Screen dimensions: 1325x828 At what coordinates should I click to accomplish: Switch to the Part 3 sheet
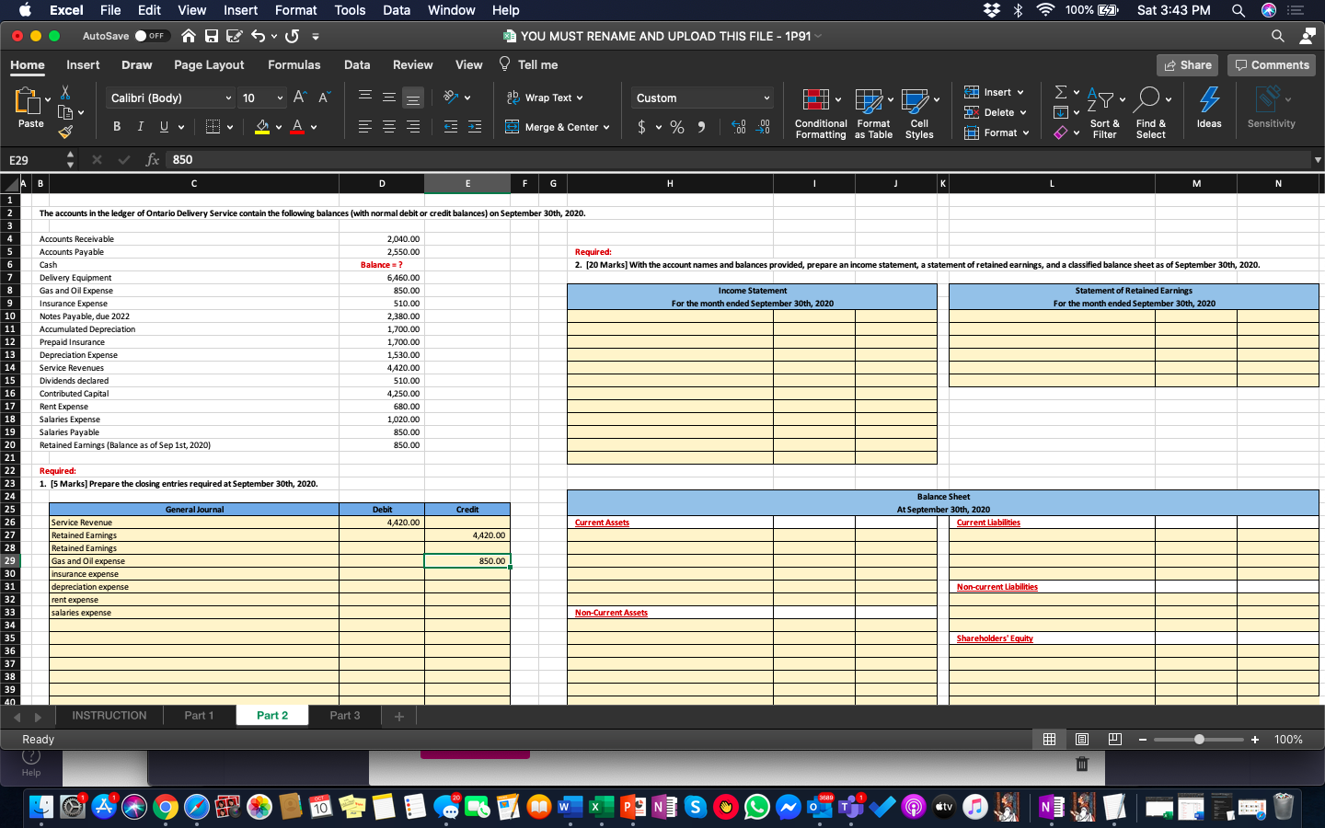point(344,715)
